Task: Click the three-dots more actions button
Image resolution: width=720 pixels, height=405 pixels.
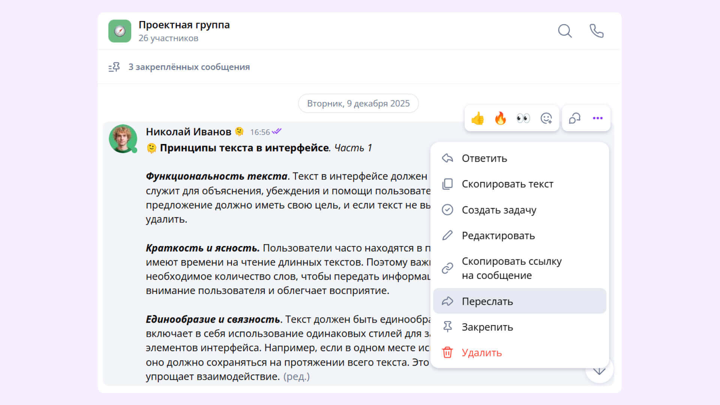Action: coord(597,118)
